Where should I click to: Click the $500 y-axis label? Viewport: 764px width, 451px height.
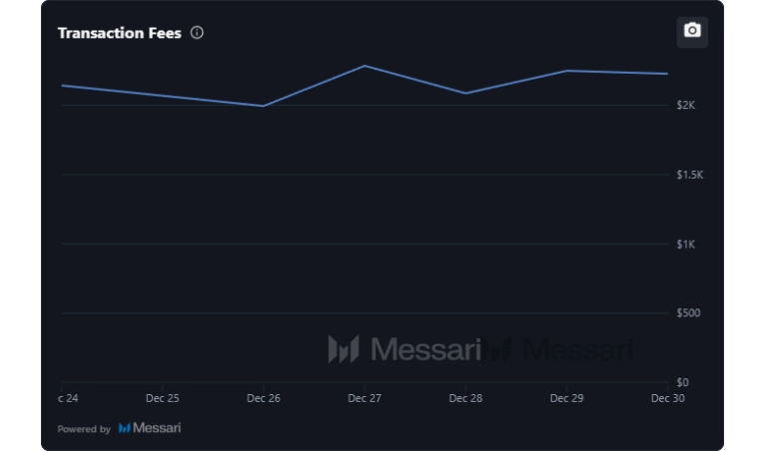[x=687, y=313]
